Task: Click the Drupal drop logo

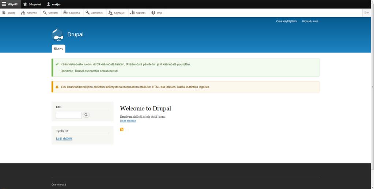Action: (57, 35)
